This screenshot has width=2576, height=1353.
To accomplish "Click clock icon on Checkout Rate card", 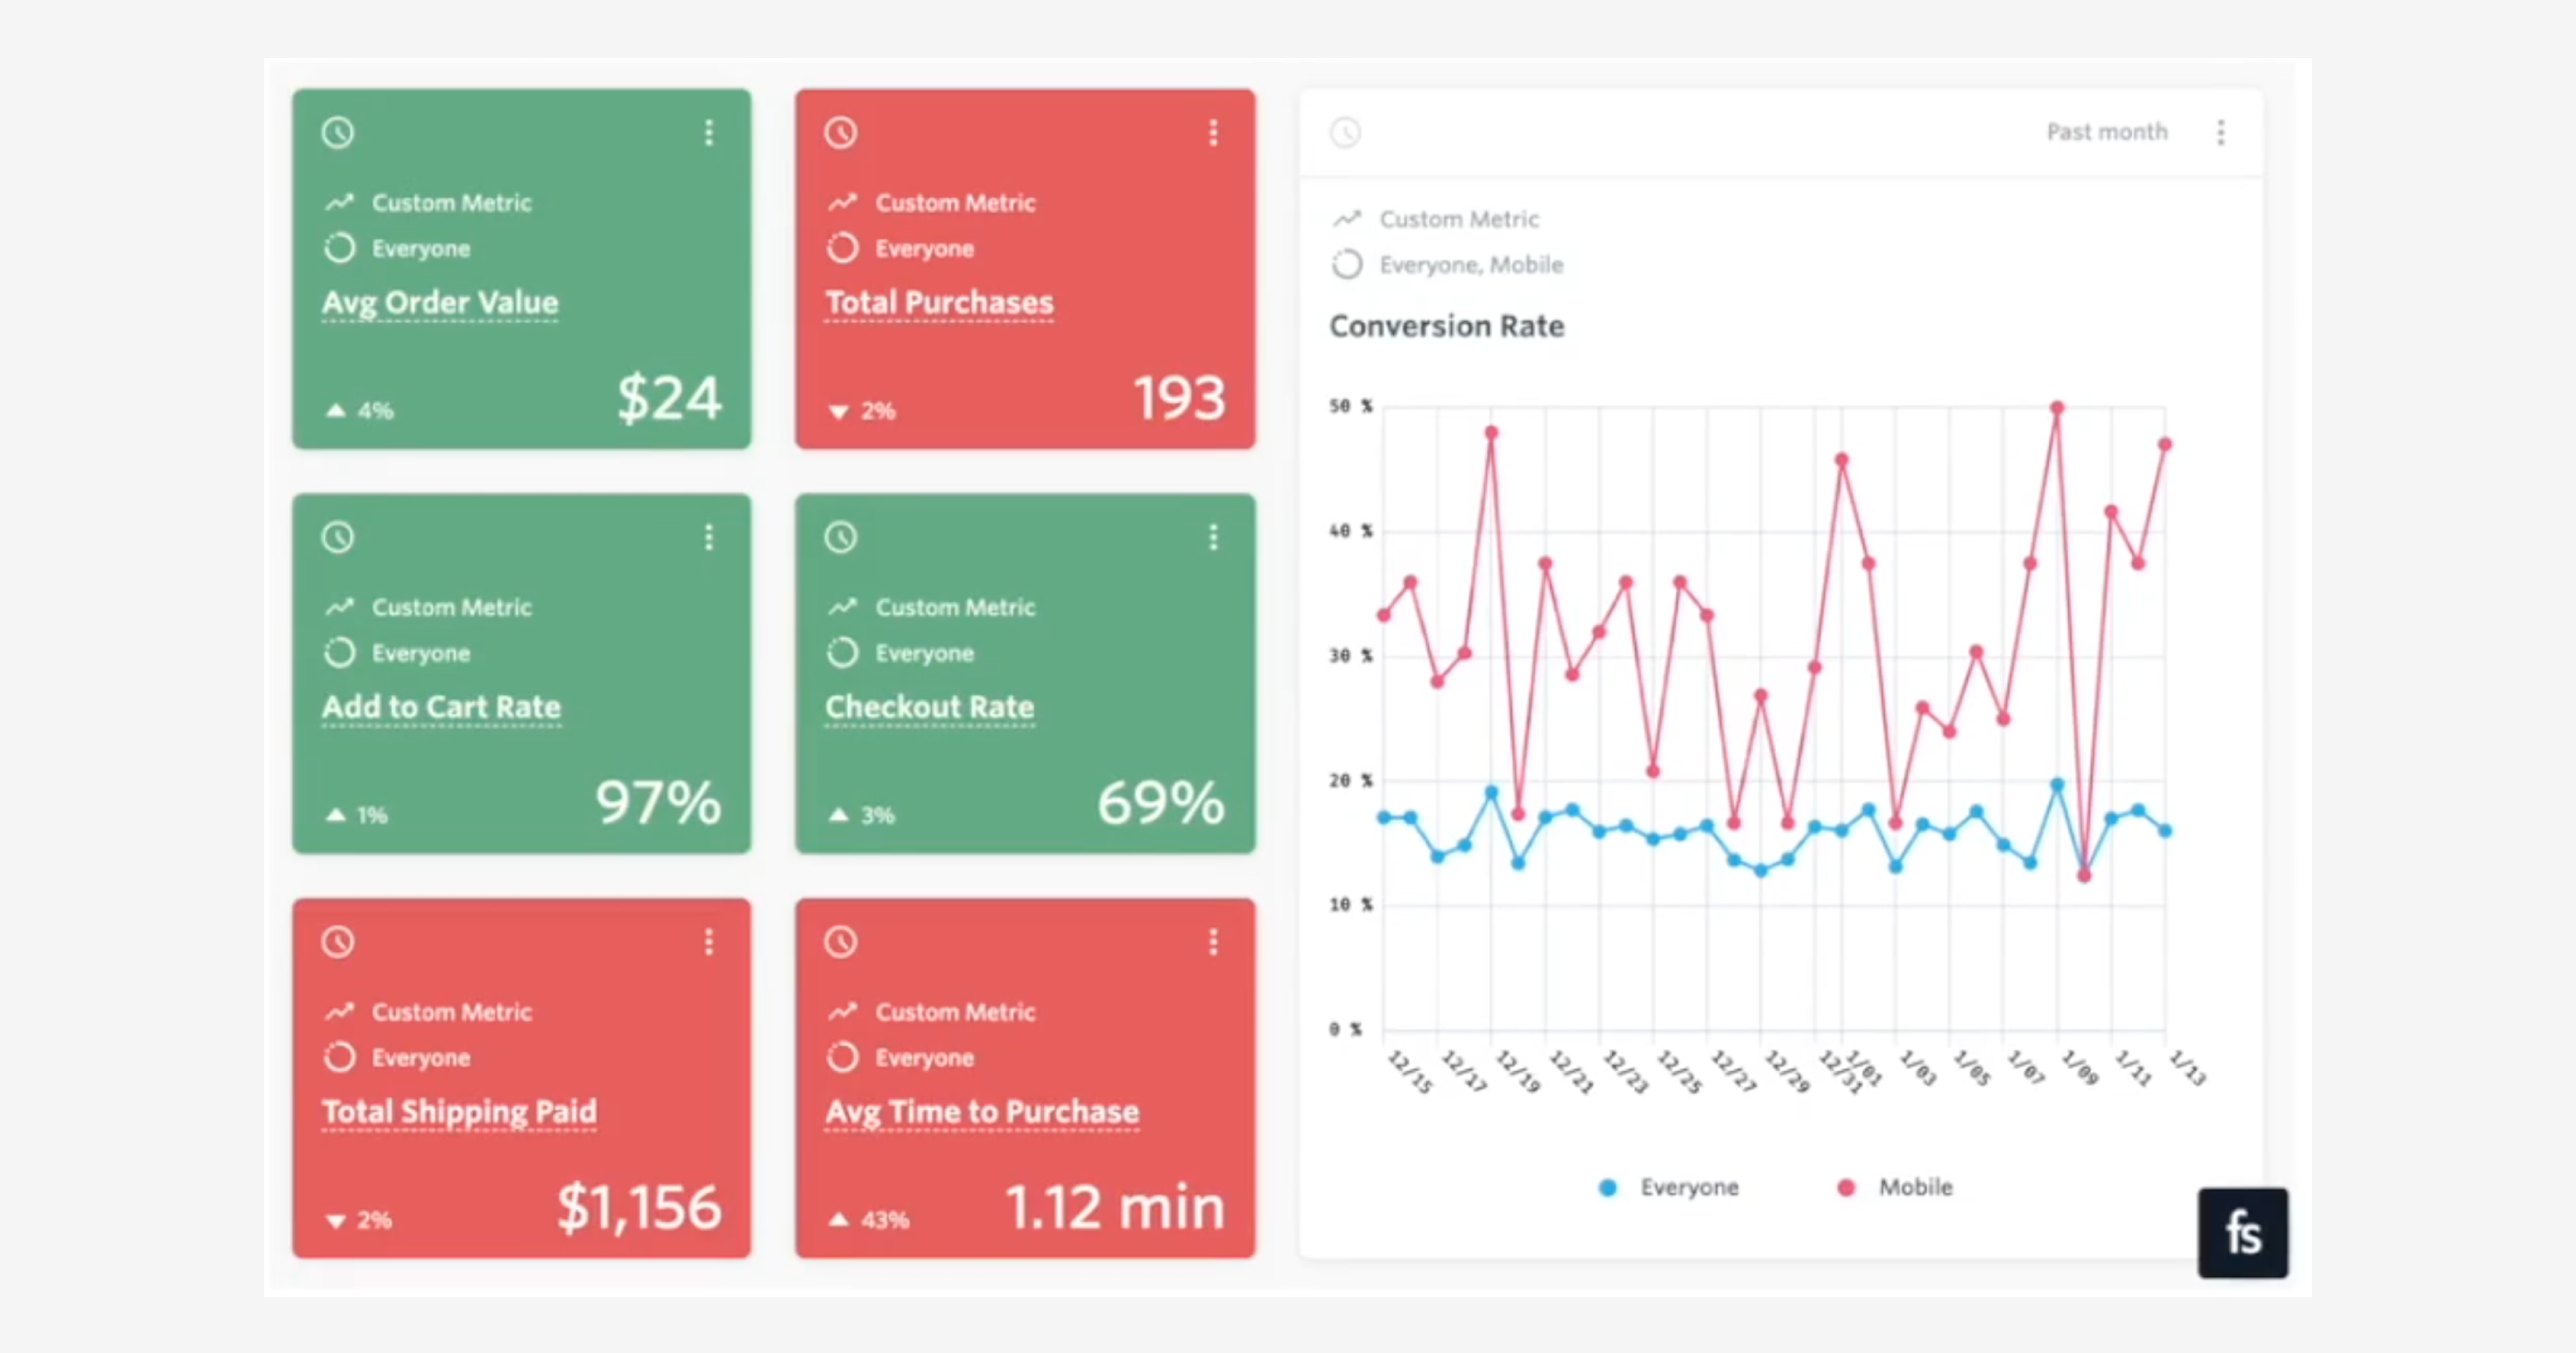I will click(841, 538).
